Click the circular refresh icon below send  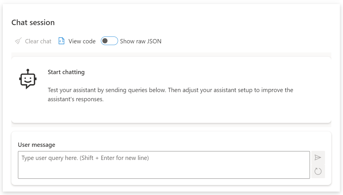(x=318, y=171)
